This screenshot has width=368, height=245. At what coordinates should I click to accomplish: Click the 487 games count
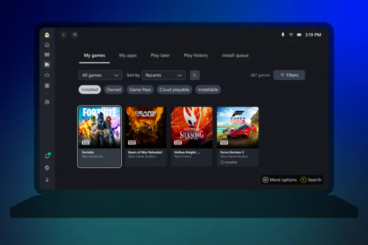[x=260, y=75]
